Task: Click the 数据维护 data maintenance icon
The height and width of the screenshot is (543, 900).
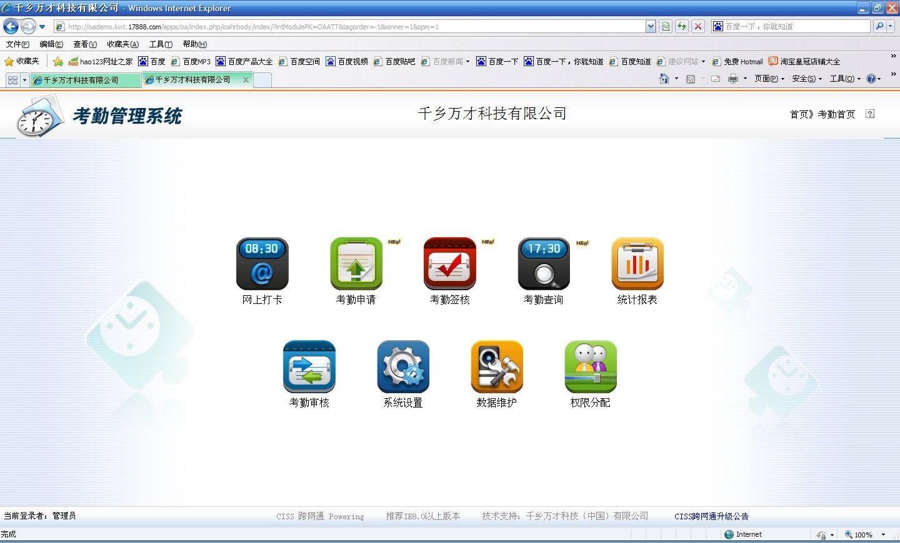Action: point(496,367)
